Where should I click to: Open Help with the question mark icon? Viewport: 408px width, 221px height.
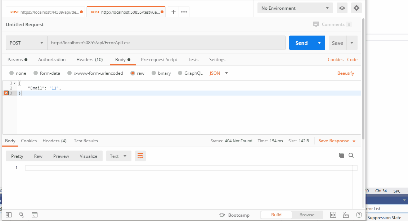(359, 215)
